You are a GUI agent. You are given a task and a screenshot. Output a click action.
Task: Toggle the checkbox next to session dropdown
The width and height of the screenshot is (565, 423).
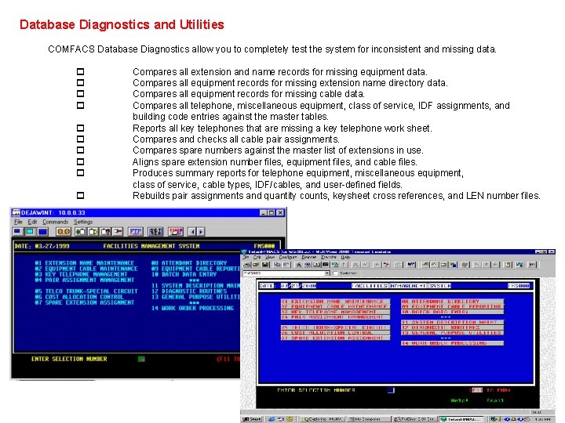coord(335,273)
